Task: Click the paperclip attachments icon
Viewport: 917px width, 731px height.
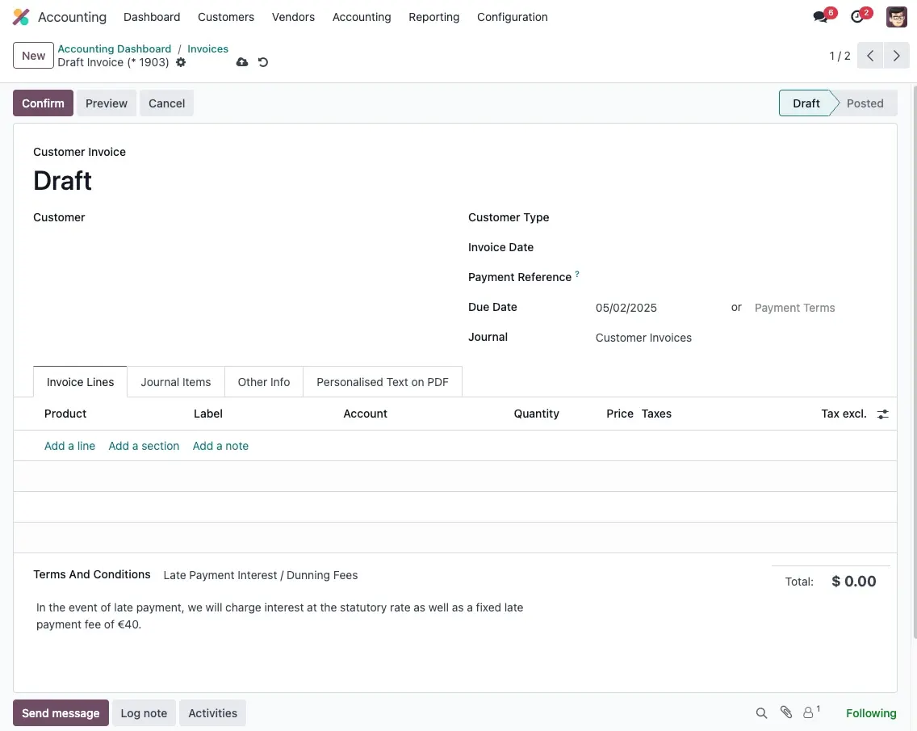Action: [x=785, y=712]
